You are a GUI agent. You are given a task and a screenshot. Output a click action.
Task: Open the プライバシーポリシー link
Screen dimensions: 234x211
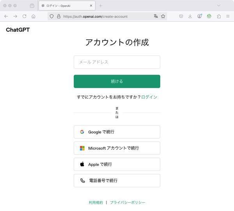[128, 203]
